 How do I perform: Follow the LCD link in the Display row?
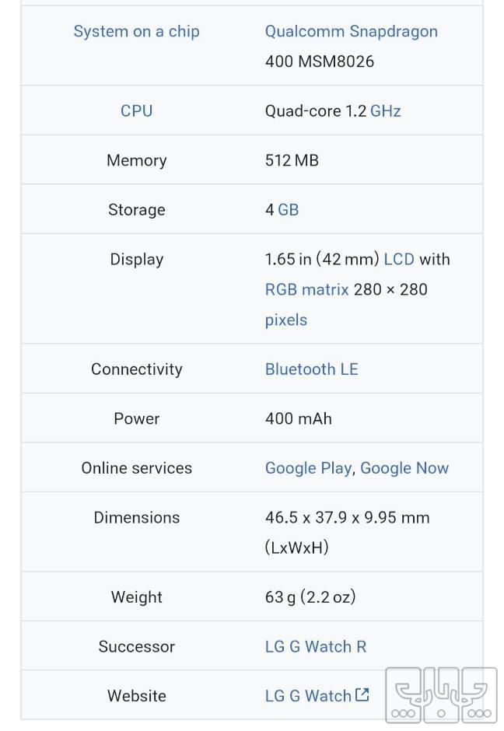(x=399, y=259)
